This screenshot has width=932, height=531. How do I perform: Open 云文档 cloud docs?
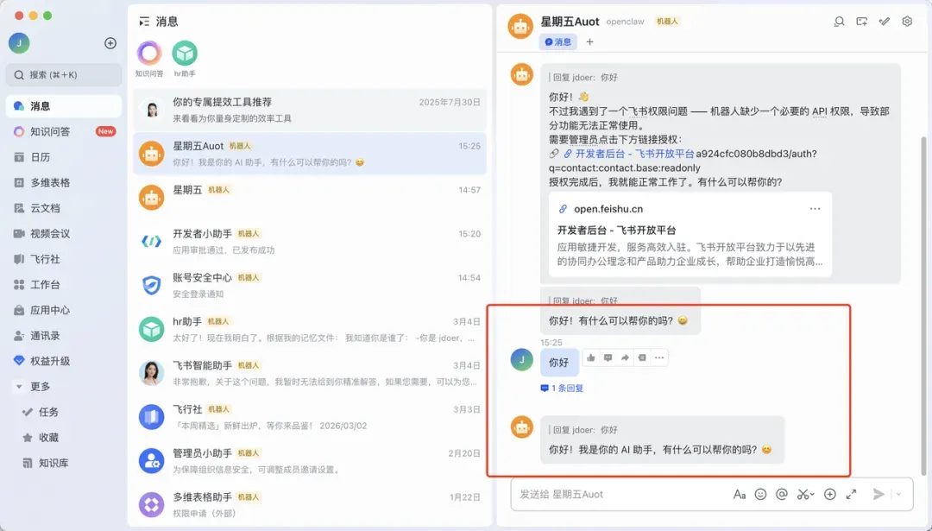tap(64, 208)
